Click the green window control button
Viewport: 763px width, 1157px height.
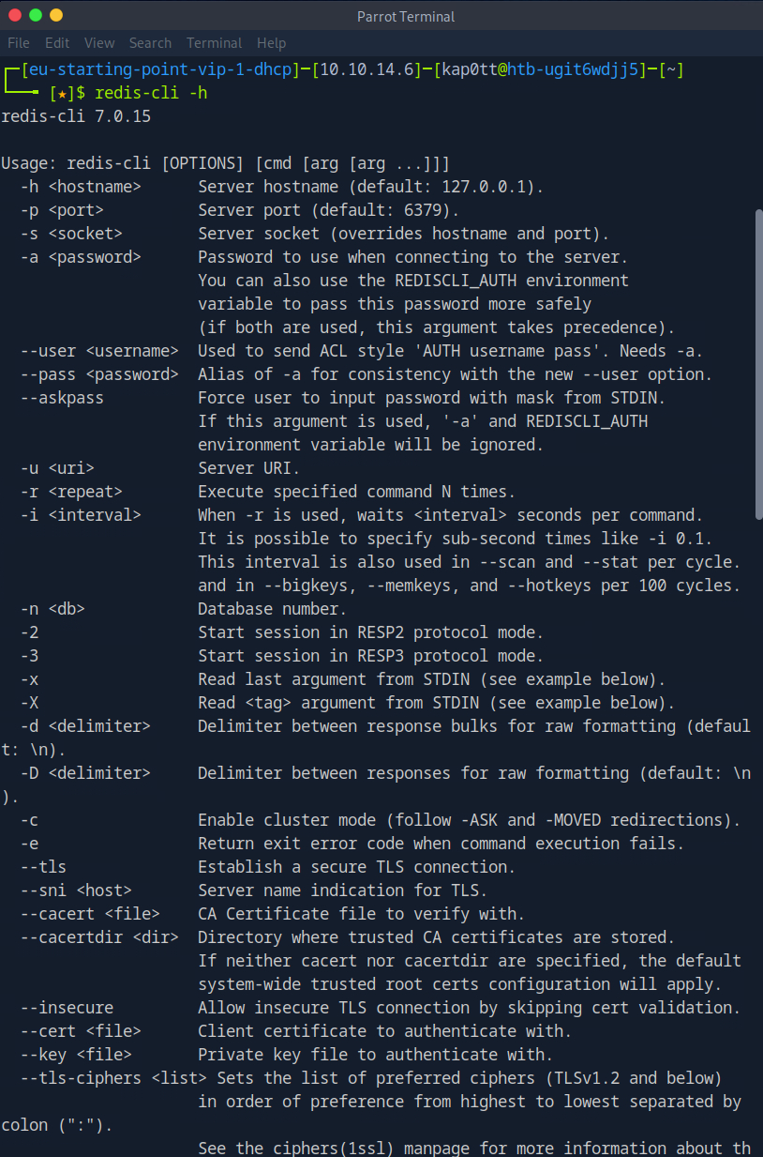[x=37, y=16]
